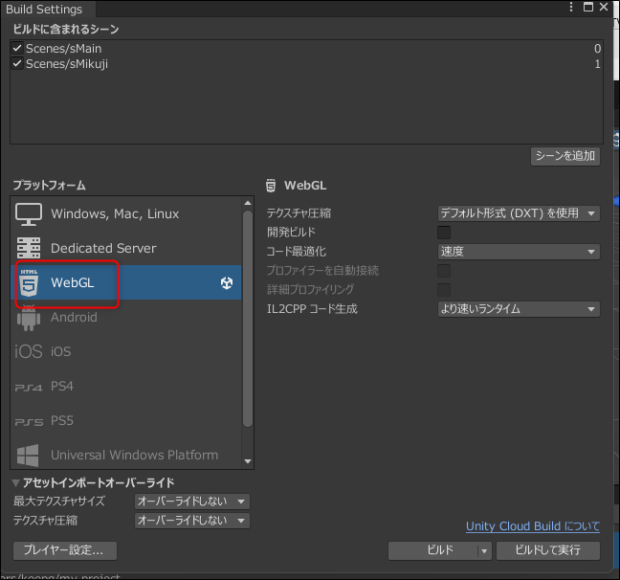Click the iOS platform name text
This screenshot has height=580, width=620.
click(61, 351)
